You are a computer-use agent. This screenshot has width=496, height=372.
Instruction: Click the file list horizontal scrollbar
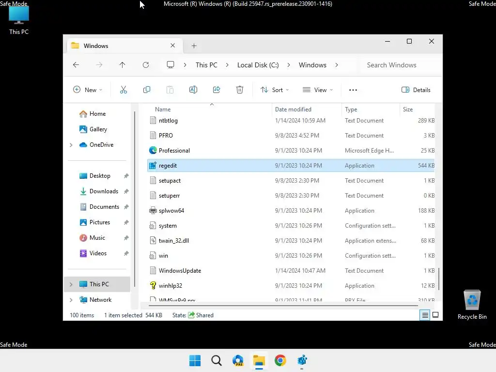(x=283, y=306)
